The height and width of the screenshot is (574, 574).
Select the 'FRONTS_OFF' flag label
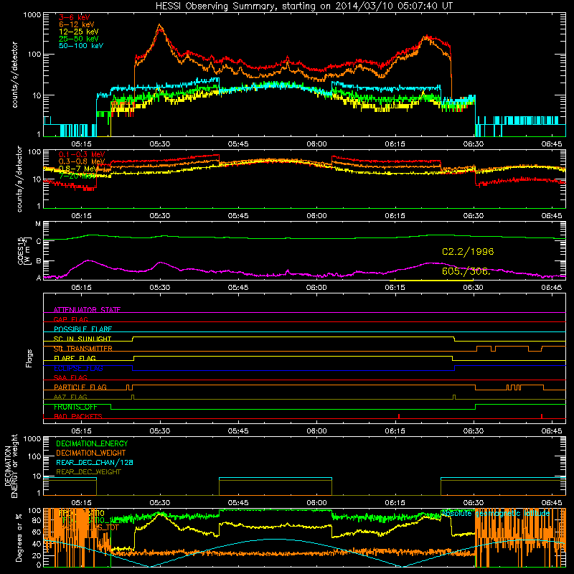[x=75, y=407]
